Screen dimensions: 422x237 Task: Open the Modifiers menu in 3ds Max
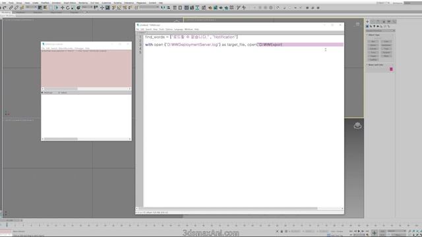[x=45, y=3]
